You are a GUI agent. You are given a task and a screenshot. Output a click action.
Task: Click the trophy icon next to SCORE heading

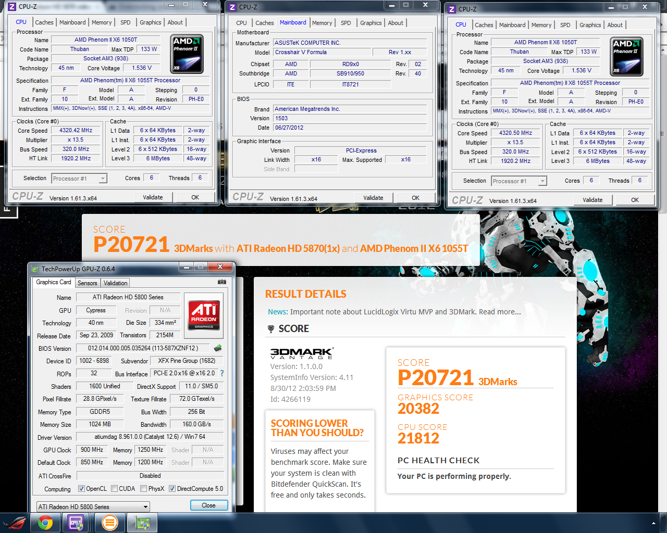(x=271, y=329)
